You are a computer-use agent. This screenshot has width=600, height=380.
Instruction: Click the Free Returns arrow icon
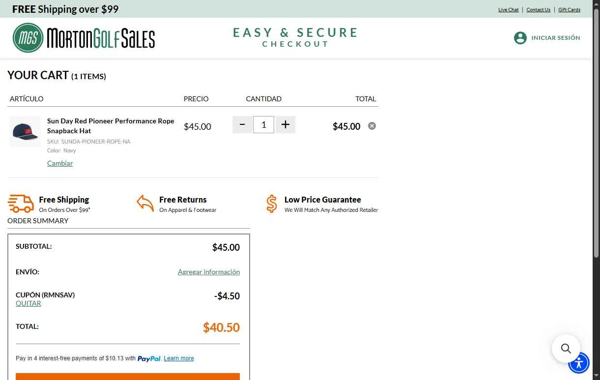145,203
